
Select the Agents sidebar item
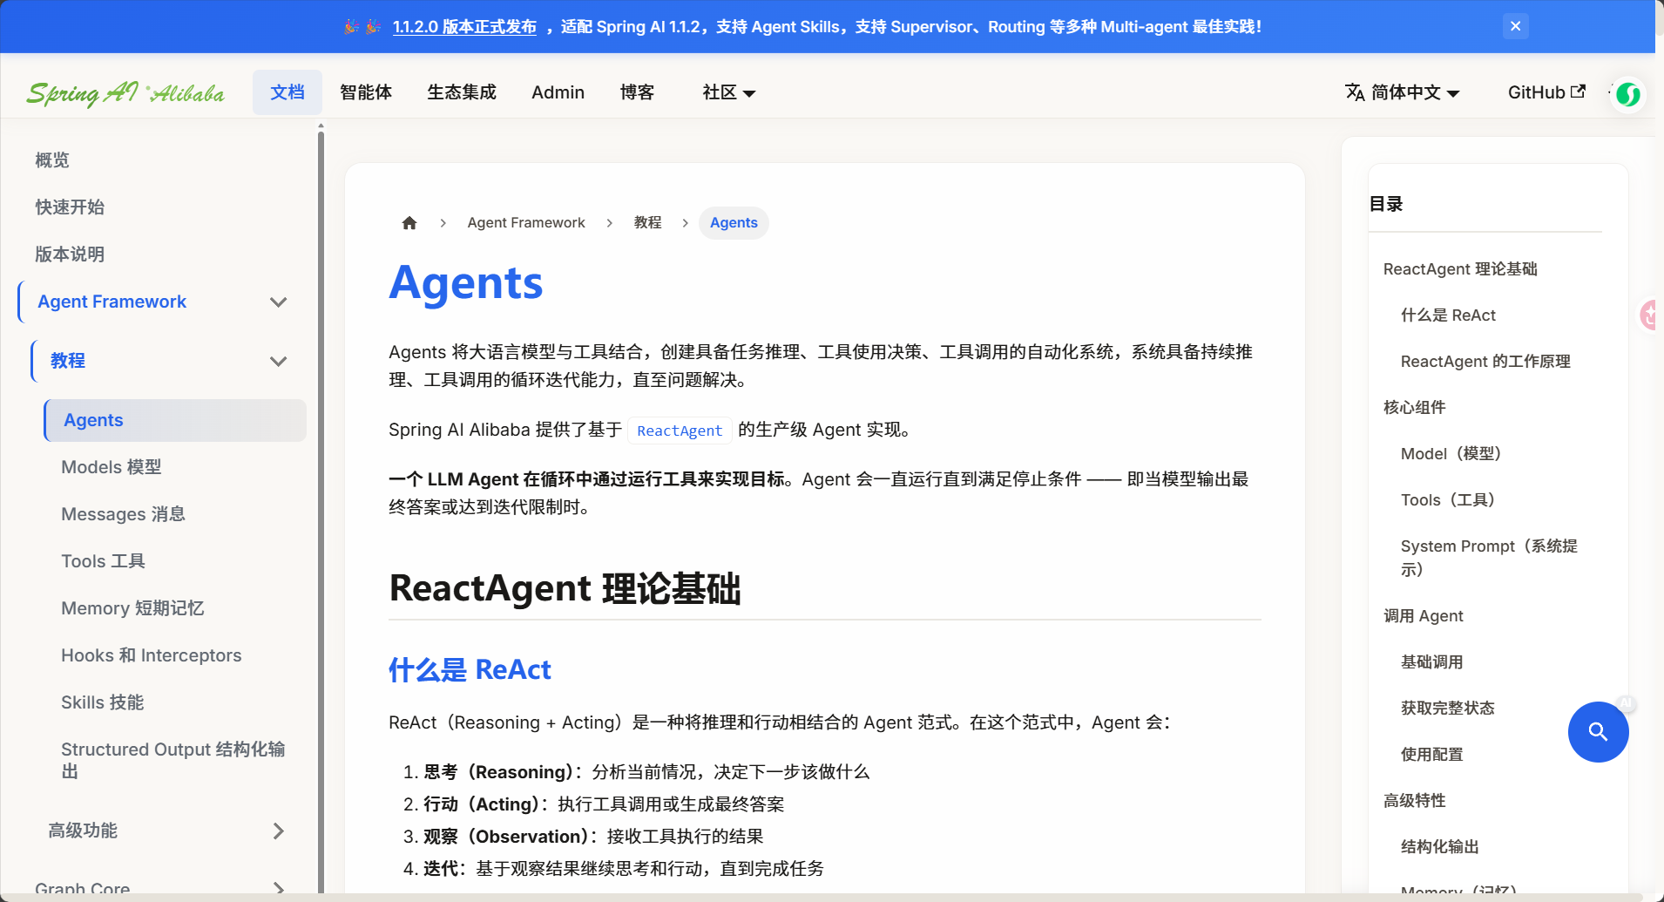click(x=175, y=420)
